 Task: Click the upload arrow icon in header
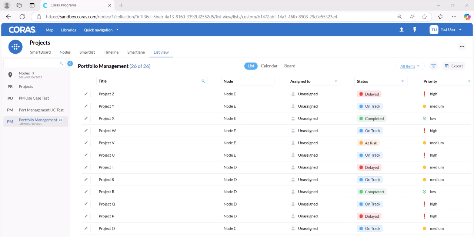point(401,30)
